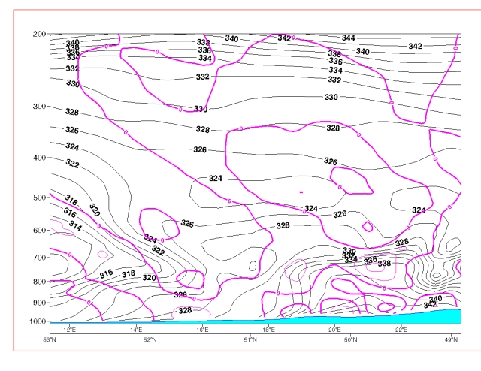This screenshot has height=371, width=481.
Task: Select the 300 pressure level tick label
Action: click(x=39, y=107)
